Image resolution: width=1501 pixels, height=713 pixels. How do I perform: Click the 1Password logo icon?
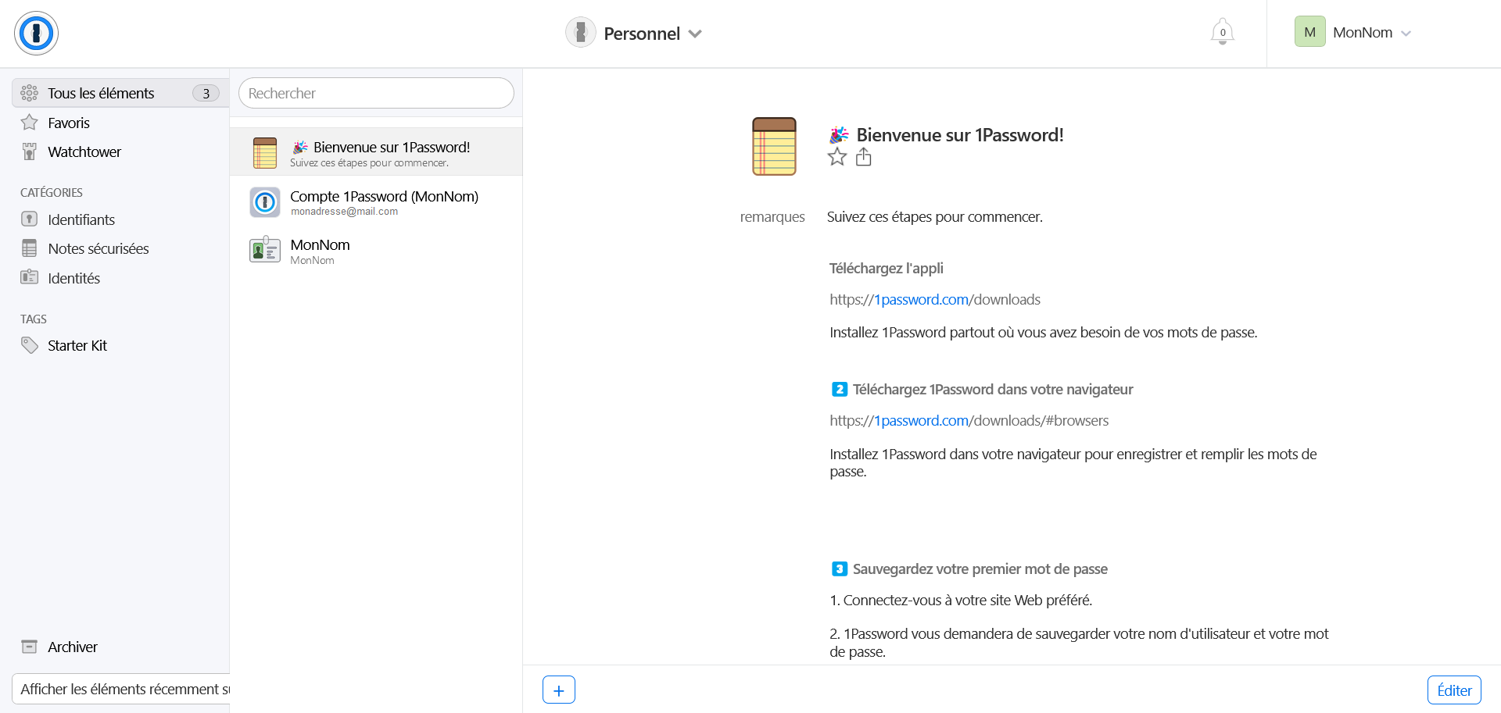[x=36, y=34]
